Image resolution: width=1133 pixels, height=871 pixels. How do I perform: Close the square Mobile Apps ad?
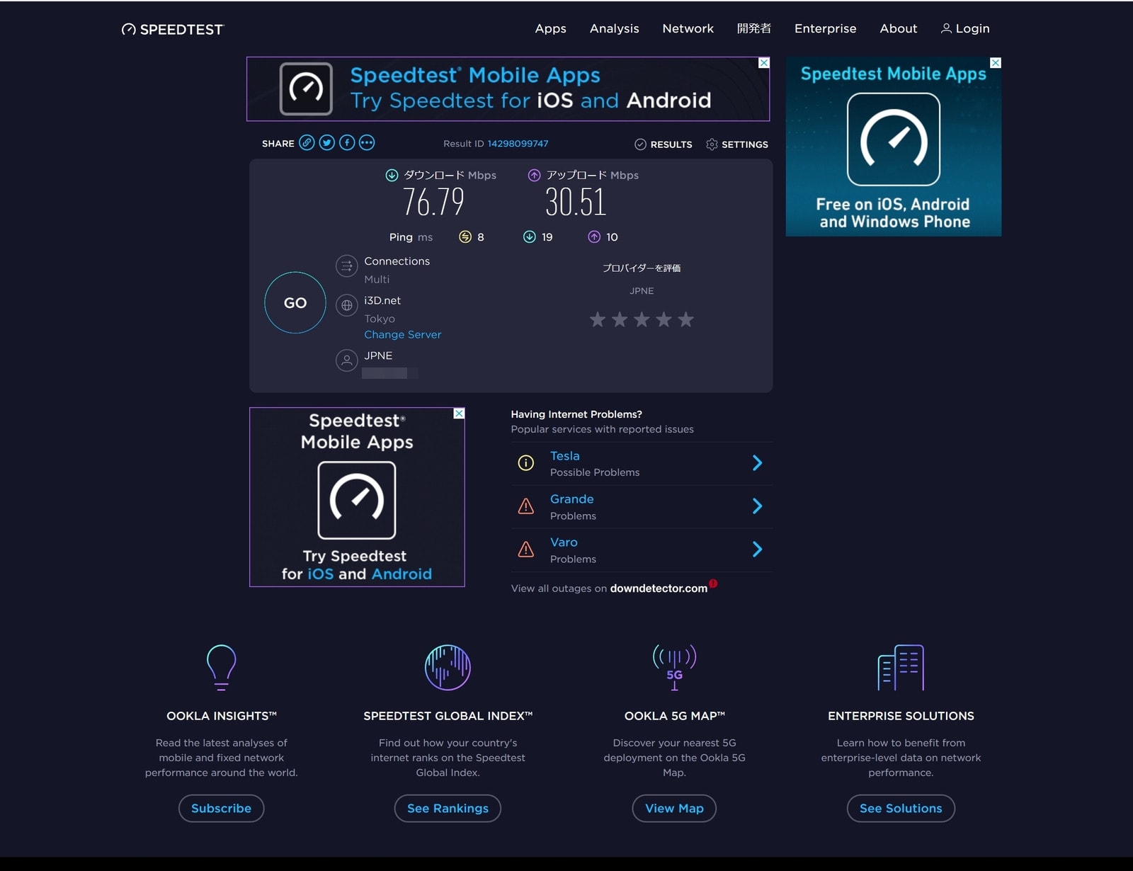click(459, 414)
